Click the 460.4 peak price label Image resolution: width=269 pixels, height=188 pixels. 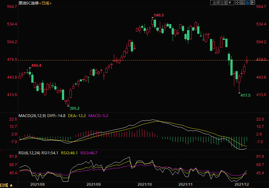pyautogui.click(x=36, y=66)
